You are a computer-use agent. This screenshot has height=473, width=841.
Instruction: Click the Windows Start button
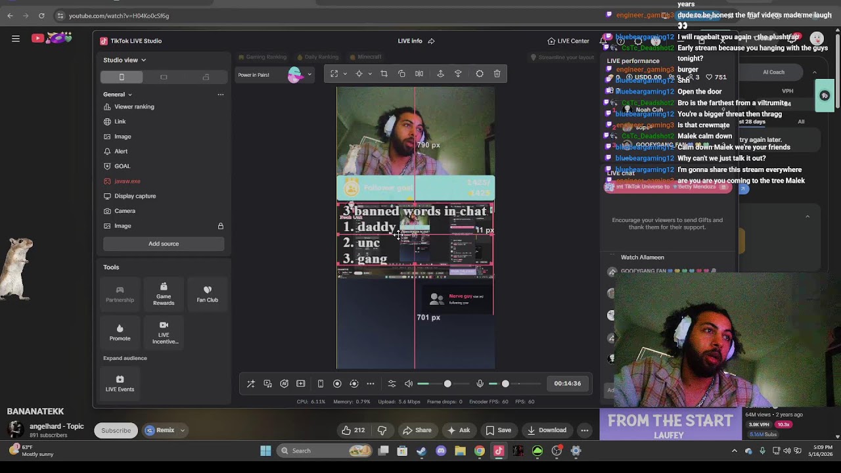(265, 451)
